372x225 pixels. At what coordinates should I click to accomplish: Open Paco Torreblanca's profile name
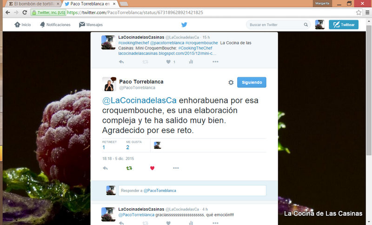pos(141,81)
